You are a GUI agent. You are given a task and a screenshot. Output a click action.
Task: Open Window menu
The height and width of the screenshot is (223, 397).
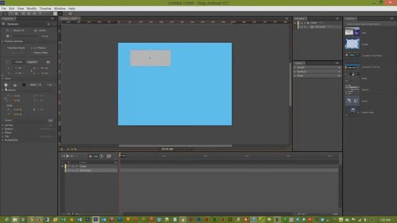coord(60,8)
